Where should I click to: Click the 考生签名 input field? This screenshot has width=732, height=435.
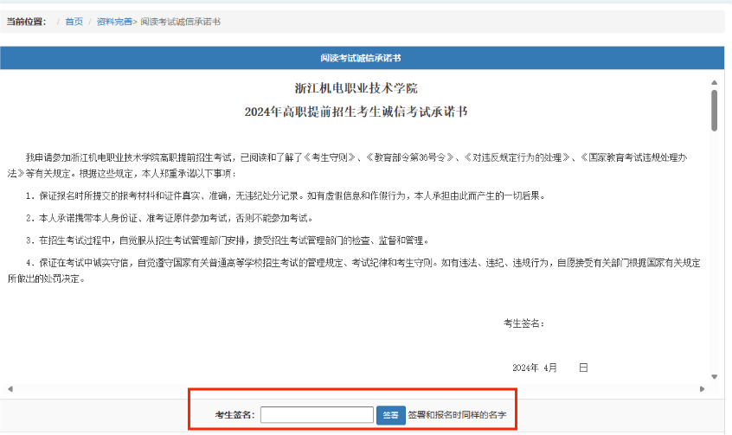317,415
